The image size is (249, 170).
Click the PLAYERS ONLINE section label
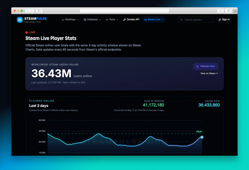coord(42,101)
